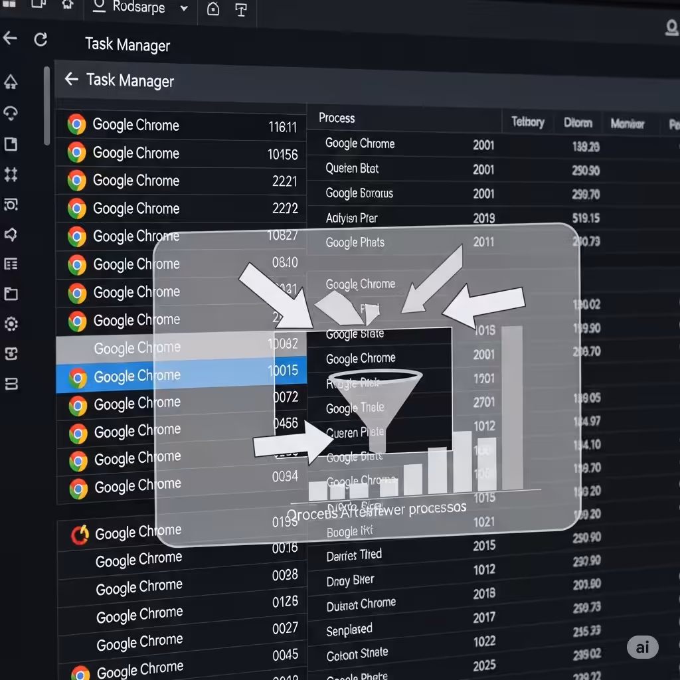Click the Chrome icon in the 2221 row
This screenshot has width=680, height=680.
coord(77,181)
